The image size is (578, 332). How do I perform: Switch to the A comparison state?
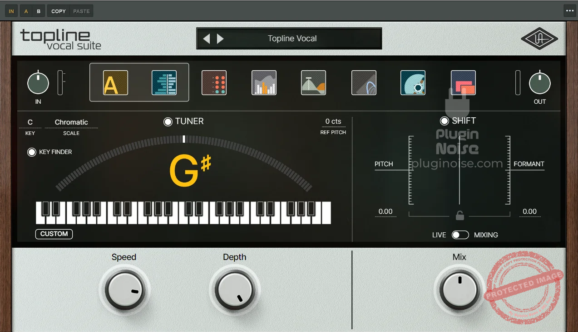point(26,11)
